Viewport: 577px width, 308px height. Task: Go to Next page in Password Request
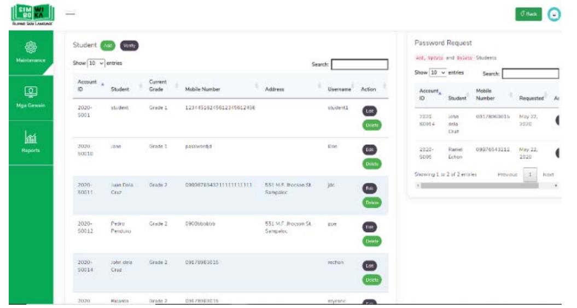click(x=548, y=175)
